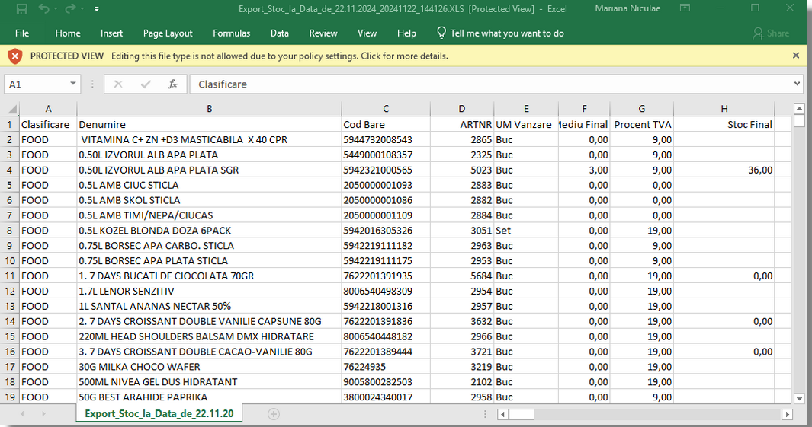This screenshot has width=812, height=427.
Task: Click the Stoc Final value 36,00
Action: point(724,170)
